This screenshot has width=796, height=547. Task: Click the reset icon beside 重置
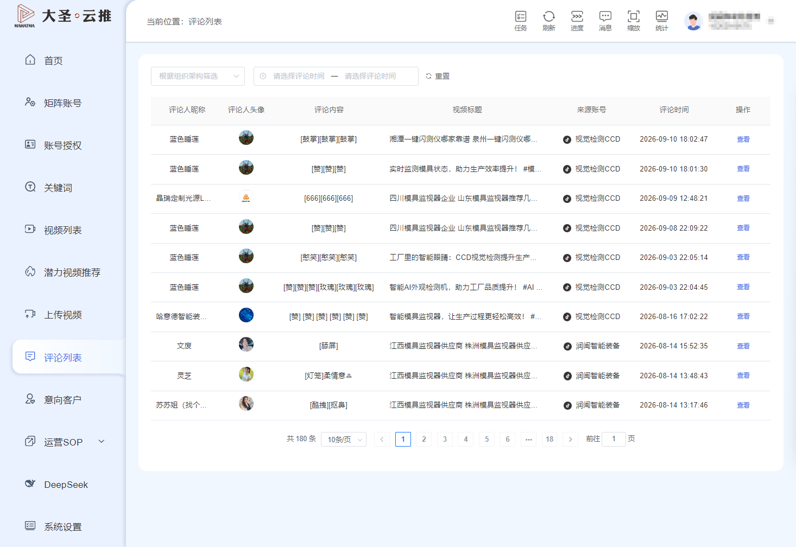(x=428, y=76)
